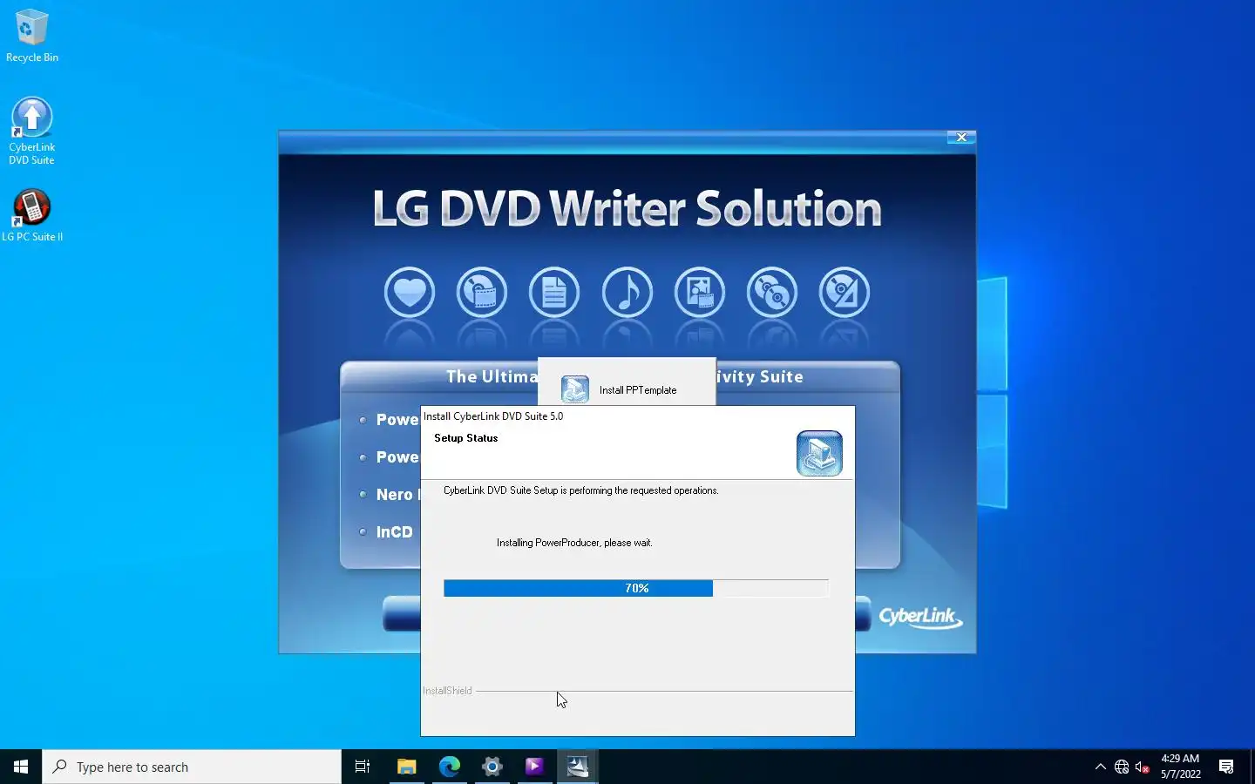Close the LG DVD Writer Solution window
Image resolution: width=1255 pixels, height=784 pixels.
pos(961,138)
